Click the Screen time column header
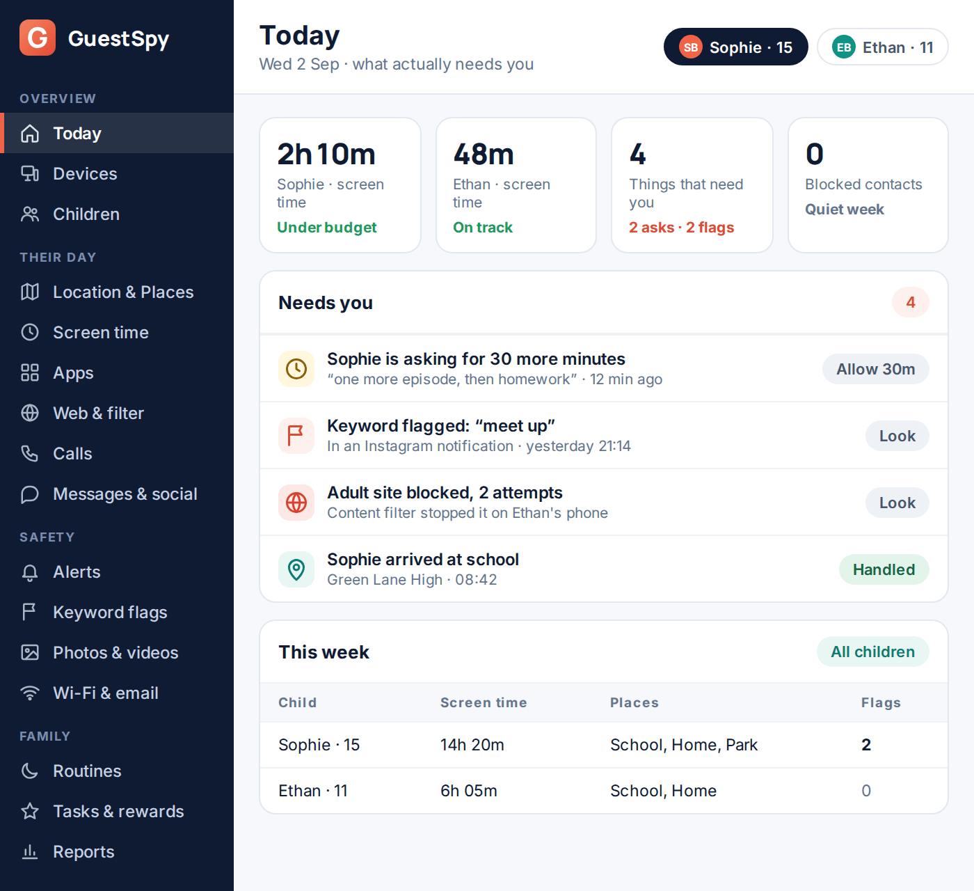Image resolution: width=974 pixels, height=891 pixels. pyautogui.click(x=484, y=702)
